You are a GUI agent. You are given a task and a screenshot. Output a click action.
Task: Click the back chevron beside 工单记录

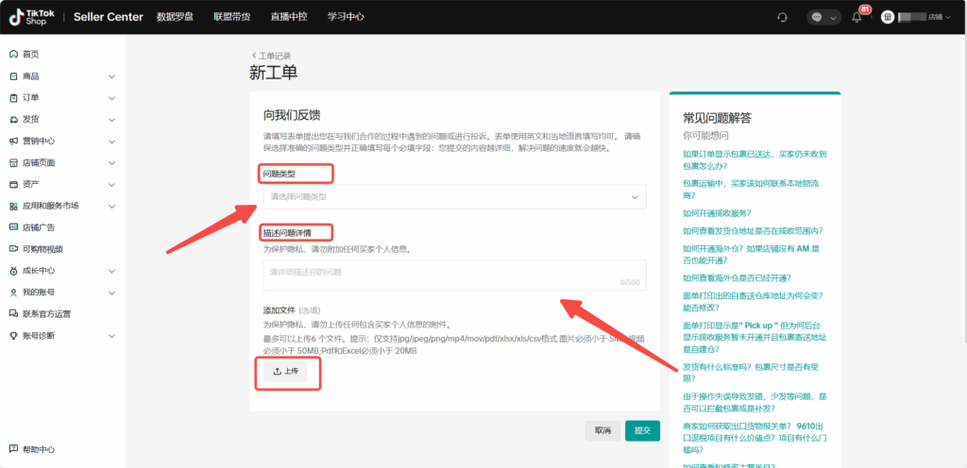(253, 56)
